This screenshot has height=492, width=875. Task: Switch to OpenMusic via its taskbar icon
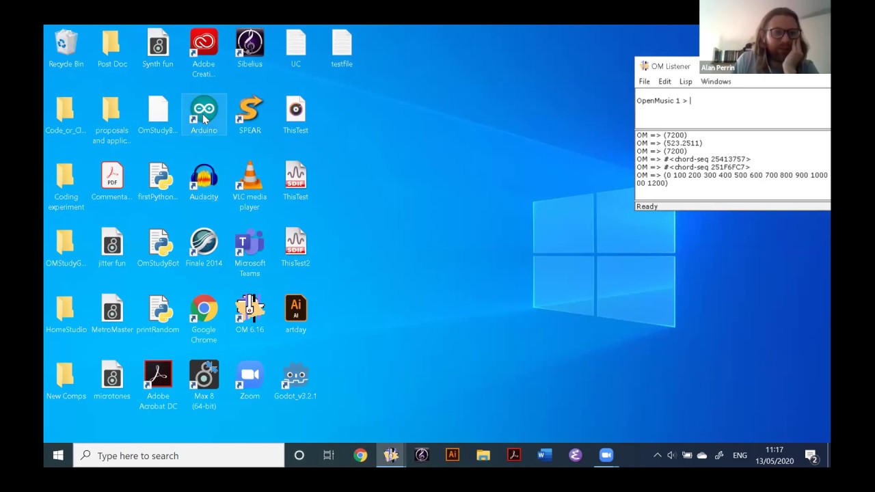point(391,455)
